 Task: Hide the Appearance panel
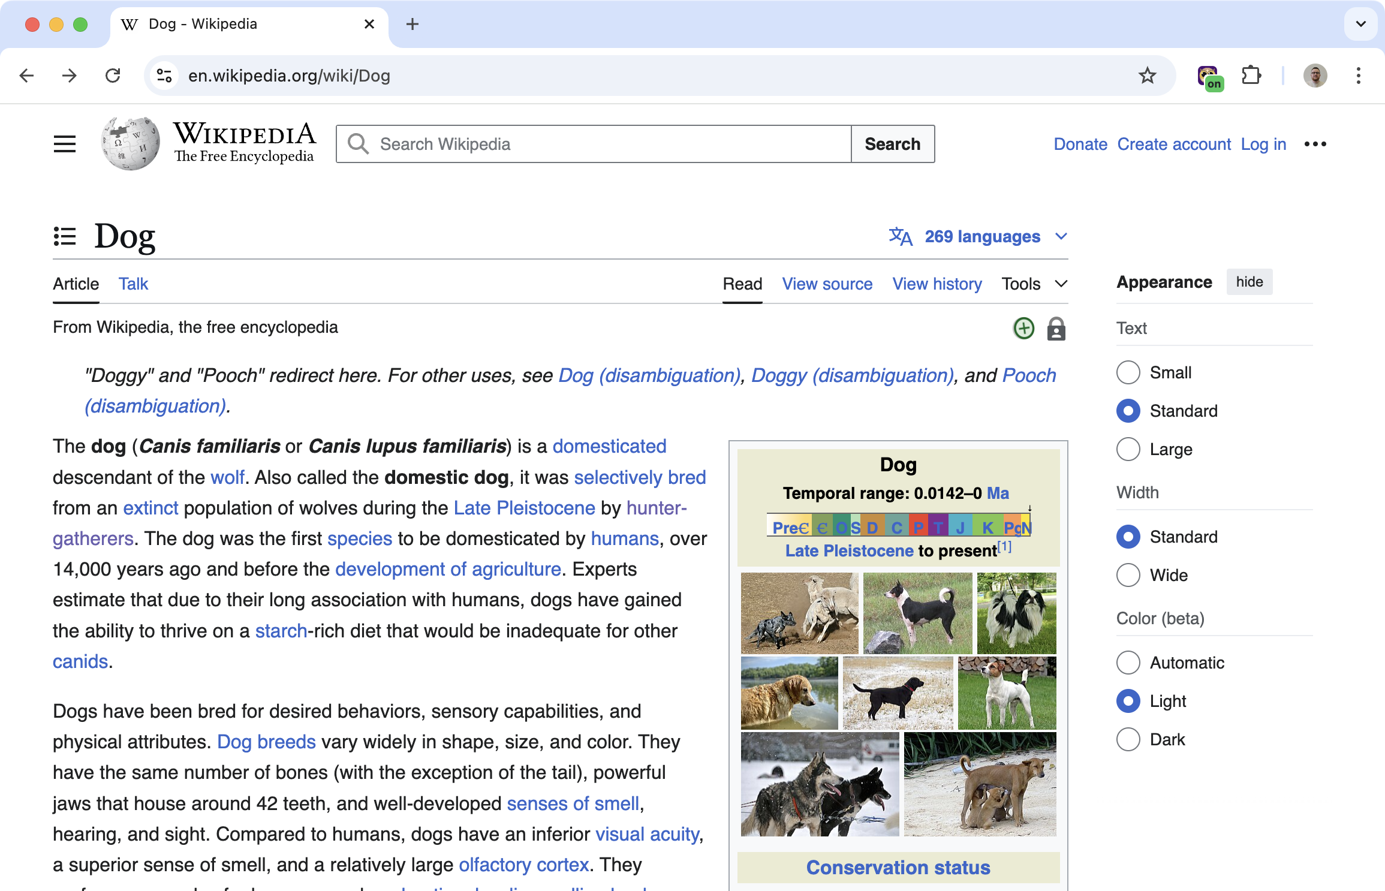[x=1249, y=282]
